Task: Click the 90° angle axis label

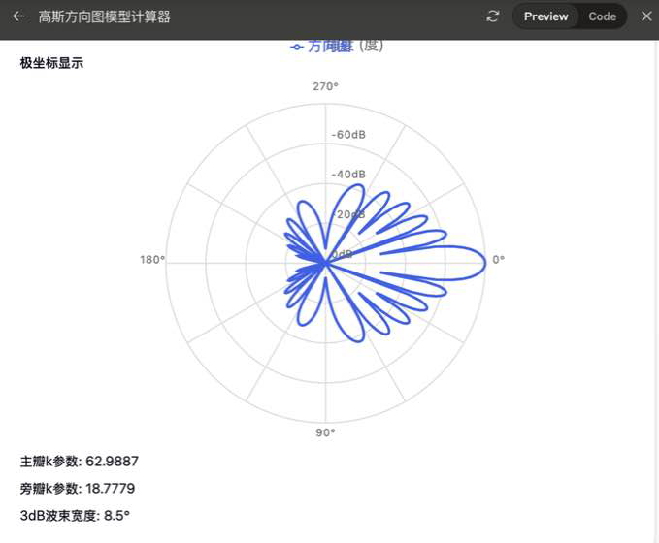Action: tap(326, 432)
